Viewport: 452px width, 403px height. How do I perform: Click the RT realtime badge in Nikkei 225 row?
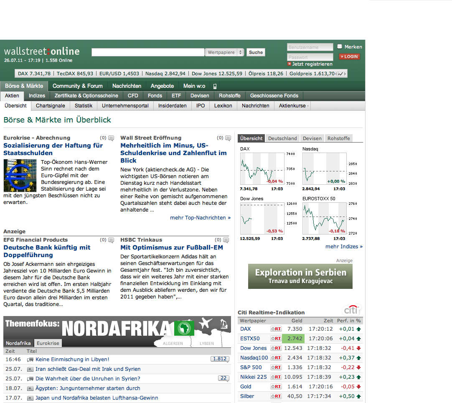click(x=276, y=377)
